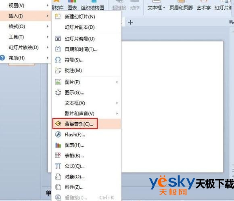This screenshot has height=201, width=234.
Task: Open the 工具(T) menu
Action: coord(25,37)
